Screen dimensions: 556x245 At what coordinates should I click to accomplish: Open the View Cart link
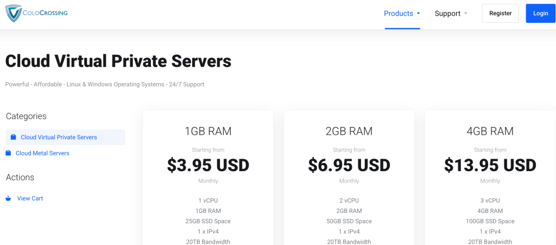[x=30, y=198]
